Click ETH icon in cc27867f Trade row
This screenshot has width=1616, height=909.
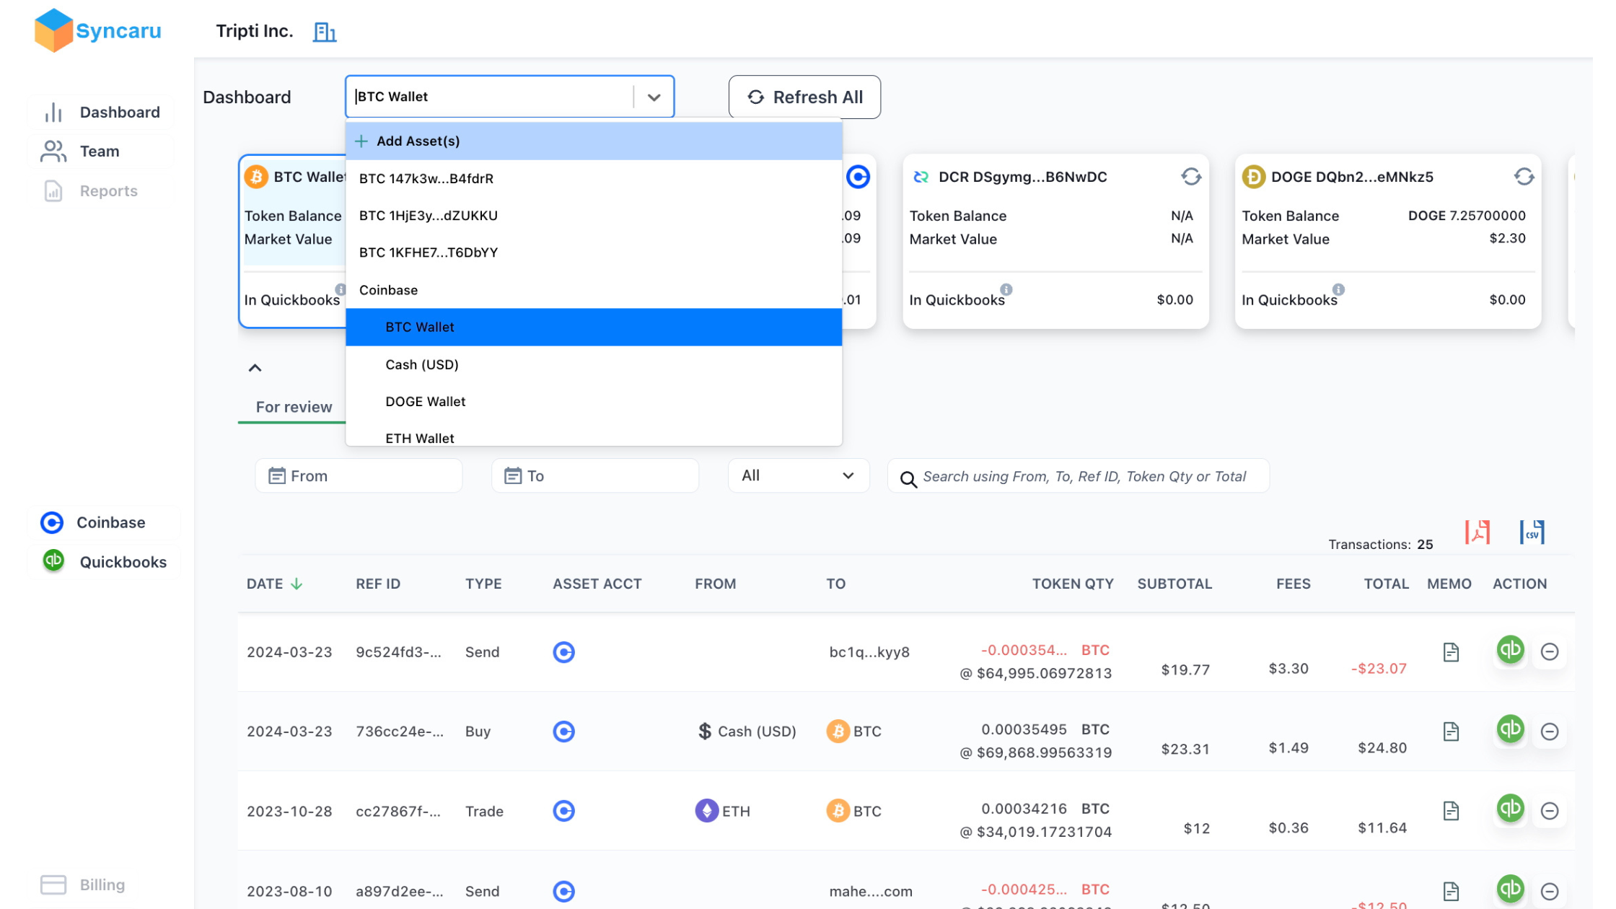point(706,811)
